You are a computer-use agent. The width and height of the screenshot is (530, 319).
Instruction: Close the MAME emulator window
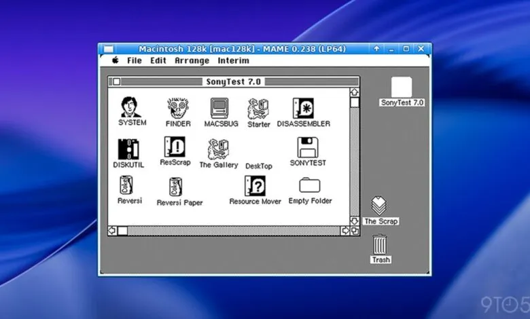coord(421,49)
